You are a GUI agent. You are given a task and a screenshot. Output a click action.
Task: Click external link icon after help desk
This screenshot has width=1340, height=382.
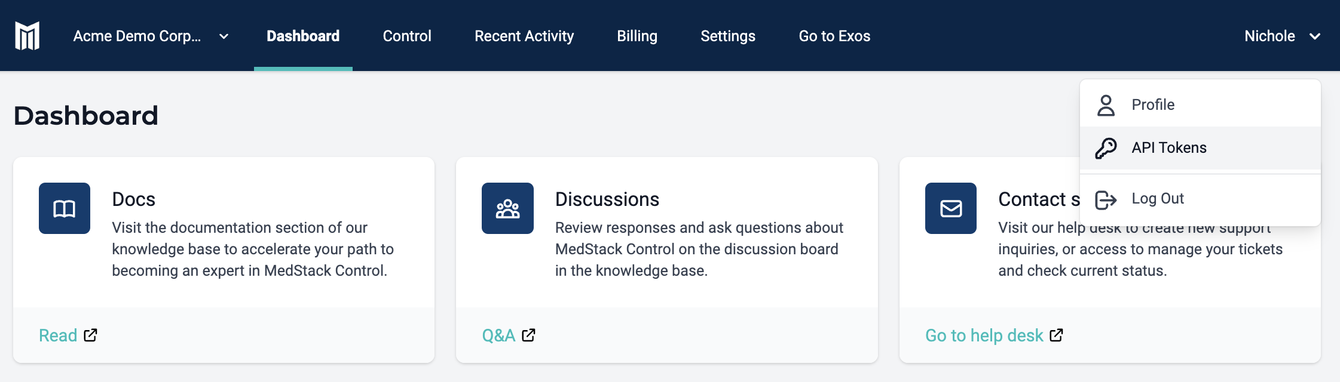pos(1056,335)
